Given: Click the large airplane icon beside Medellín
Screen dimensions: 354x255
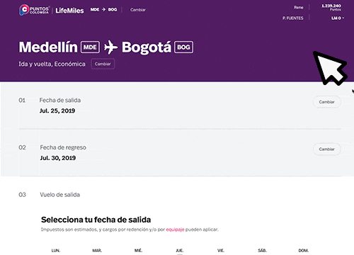Looking at the screenshot, I should click(110, 47).
